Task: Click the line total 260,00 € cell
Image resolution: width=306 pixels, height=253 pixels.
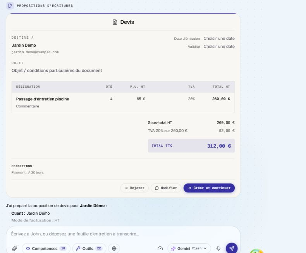Action: pyautogui.click(x=221, y=99)
